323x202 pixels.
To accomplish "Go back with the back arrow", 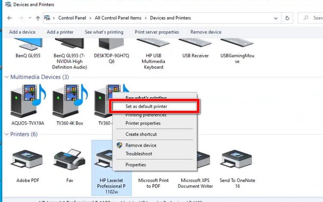I will pos(9,18).
